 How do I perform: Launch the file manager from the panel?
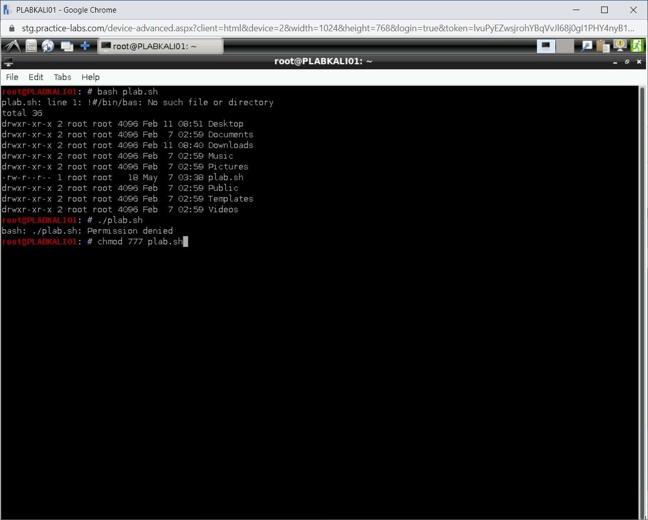tap(31, 46)
